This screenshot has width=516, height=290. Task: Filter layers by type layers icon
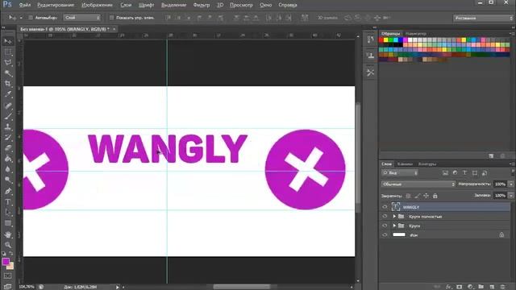pyautogui.click(x=464, y=172)
